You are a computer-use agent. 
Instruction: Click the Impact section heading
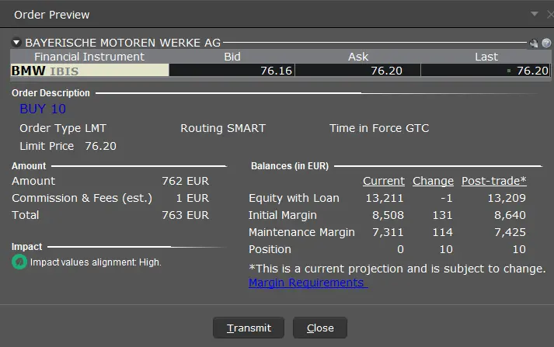(x=27, y=246)
